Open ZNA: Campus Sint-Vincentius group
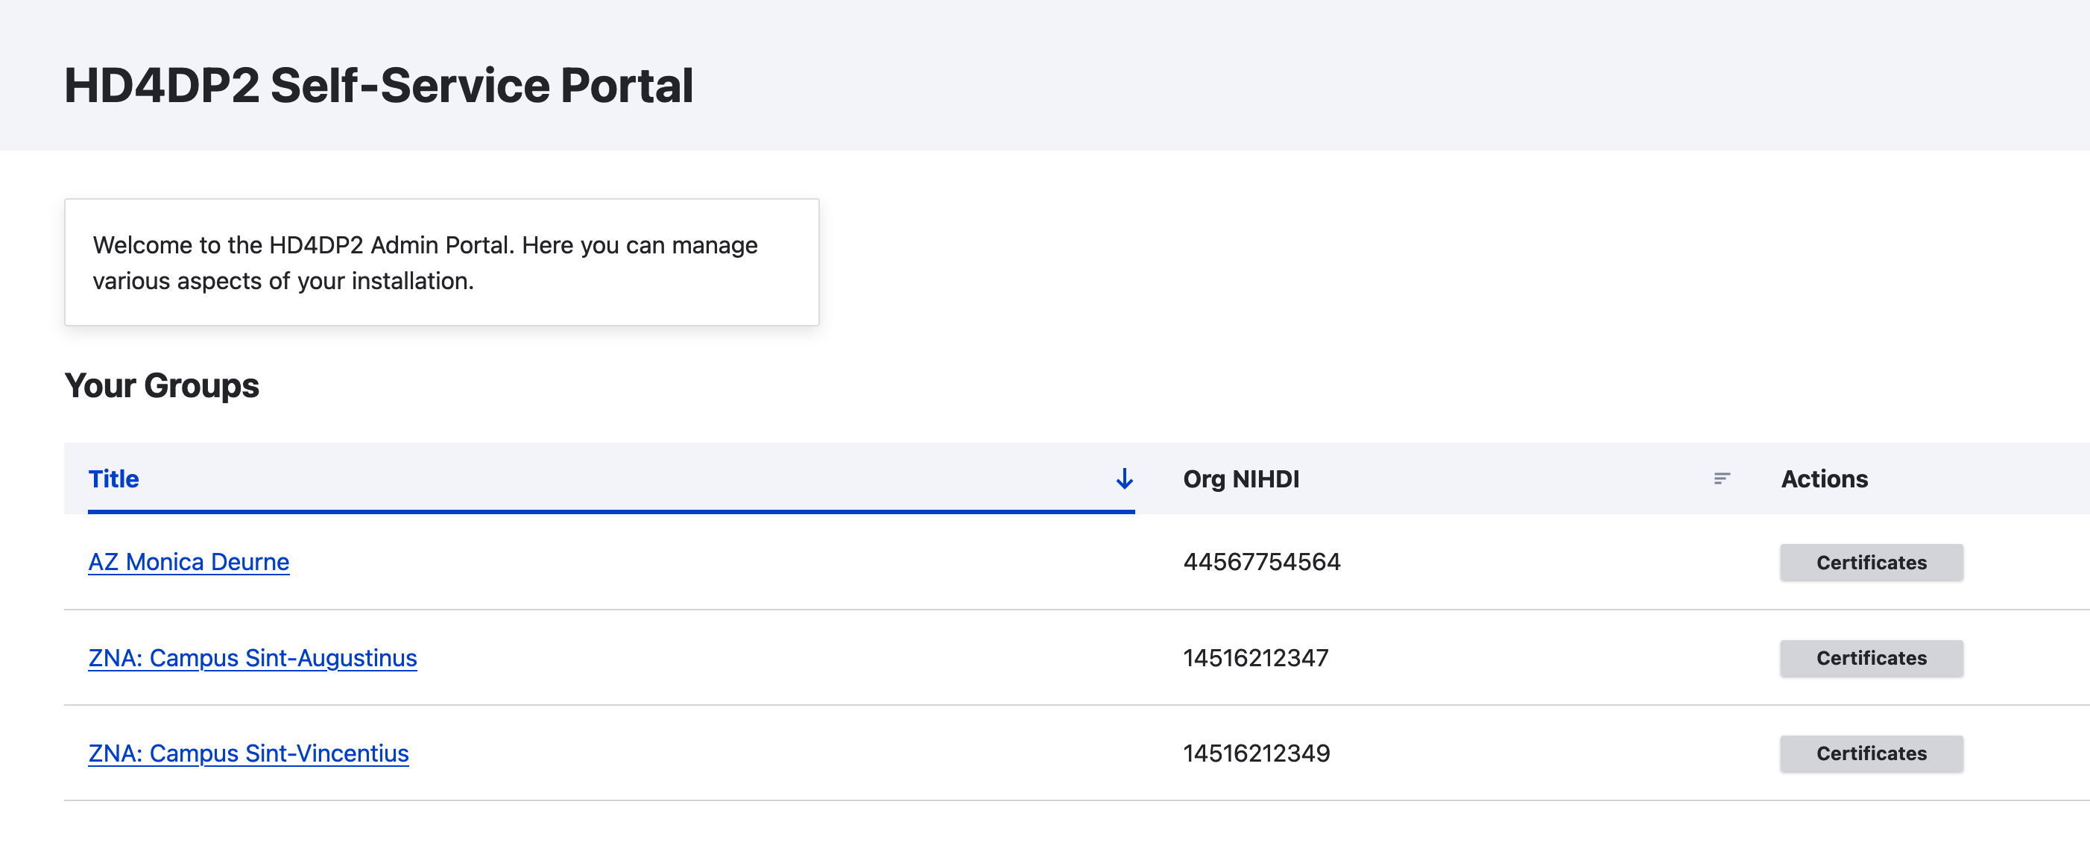This screenshot has width=2090, height=860. pos(248,753)
